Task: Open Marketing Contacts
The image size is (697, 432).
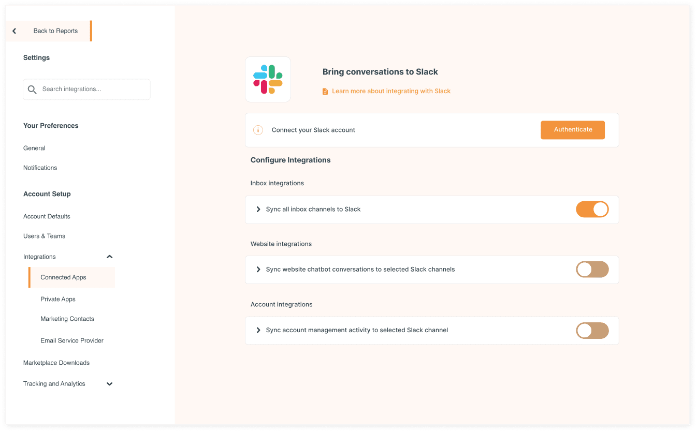Action: 67,319
